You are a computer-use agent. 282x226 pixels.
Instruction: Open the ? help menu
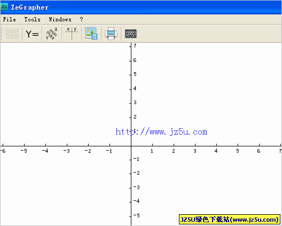click(x=82, y=19)
